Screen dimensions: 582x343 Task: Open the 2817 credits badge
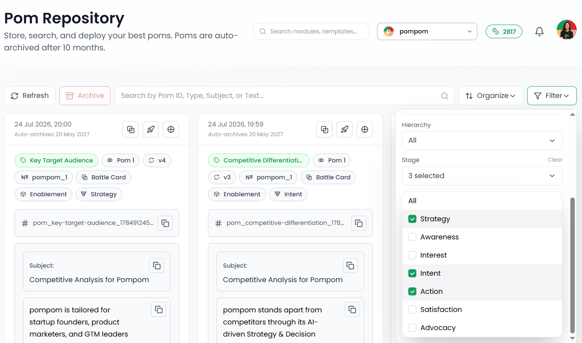click(504, 31)
